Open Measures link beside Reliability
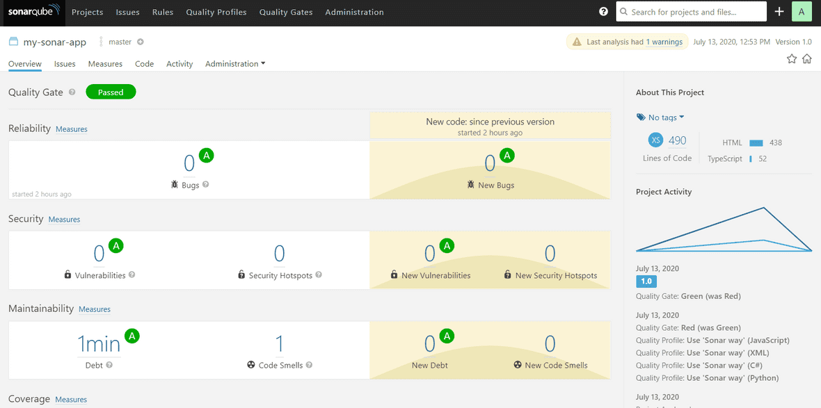This screenshot has width=821, height=408. (x=72, y=129)
